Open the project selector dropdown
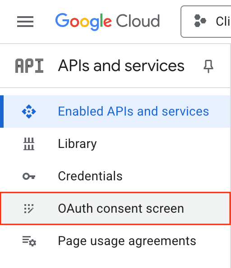 tap(206, 22)
